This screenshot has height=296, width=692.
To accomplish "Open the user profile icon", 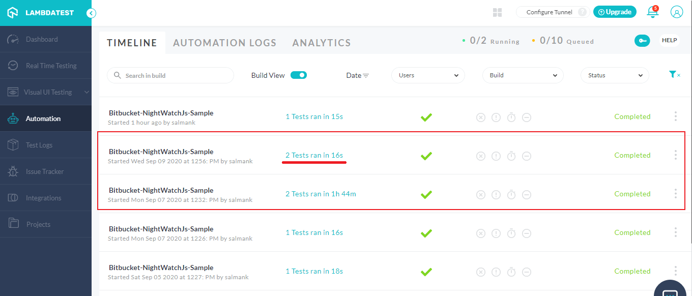I will 676,12.
